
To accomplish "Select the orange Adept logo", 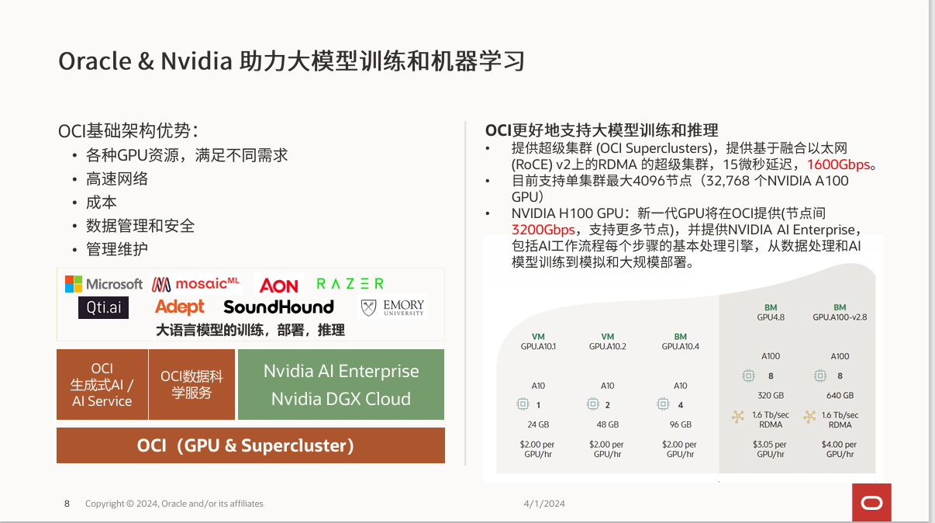I will click(180, 307).
